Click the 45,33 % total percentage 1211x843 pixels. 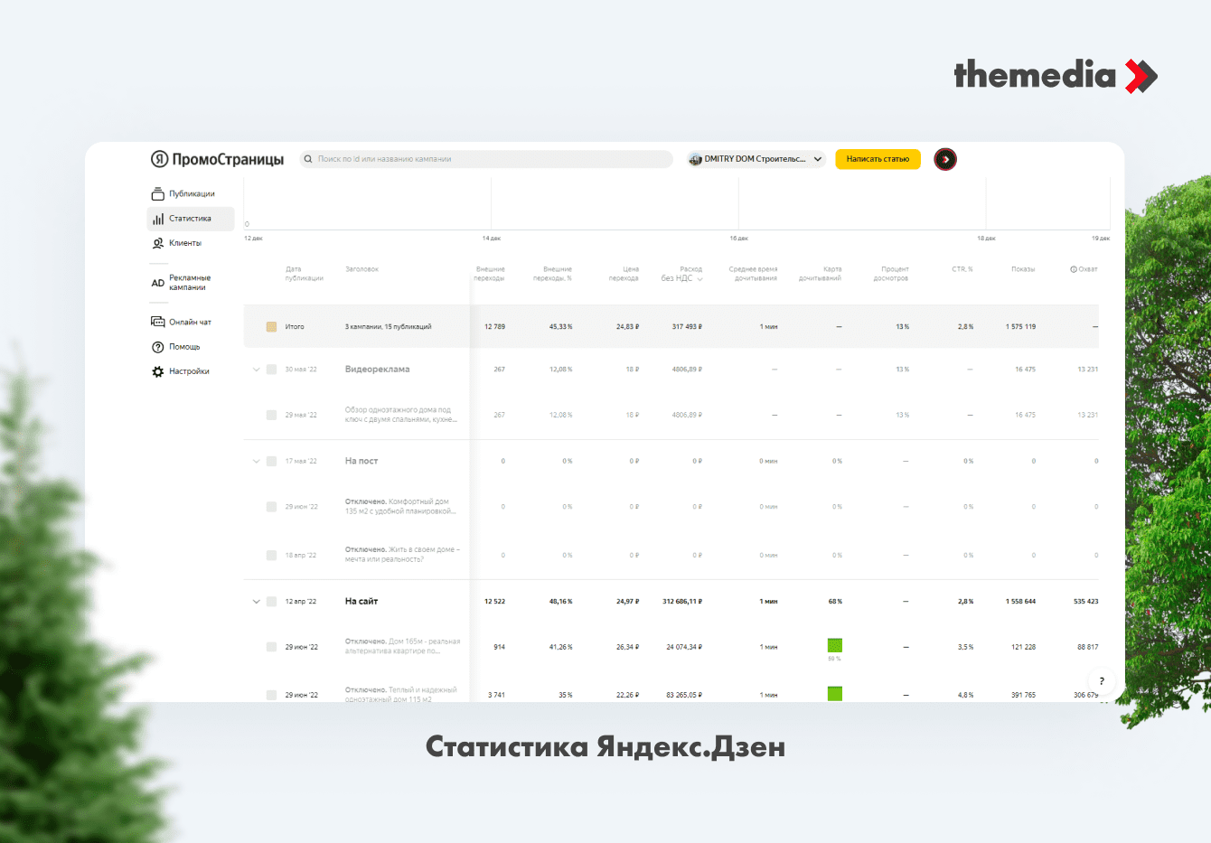(560, 327)
